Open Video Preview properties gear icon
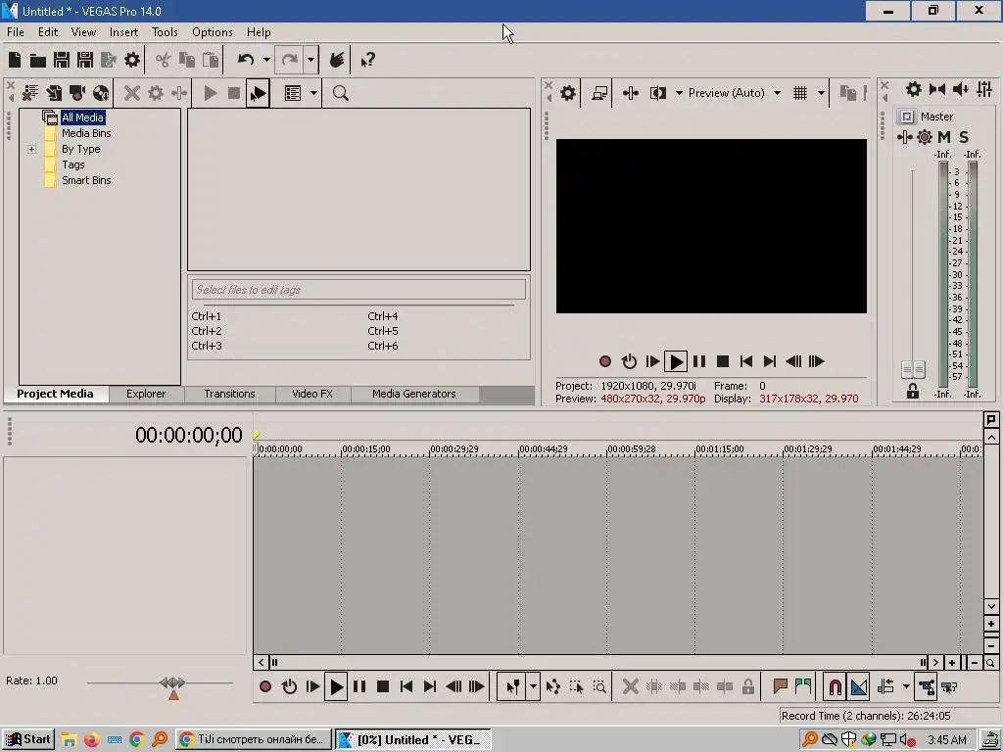The width and height of the screenshot is (1003, 752). coord(568,93)
